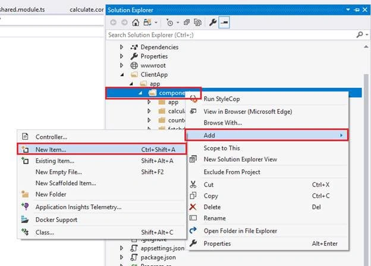Click the Solution and Folders switch-views icon
371x266 pixels.
click(x=147, y=23)
